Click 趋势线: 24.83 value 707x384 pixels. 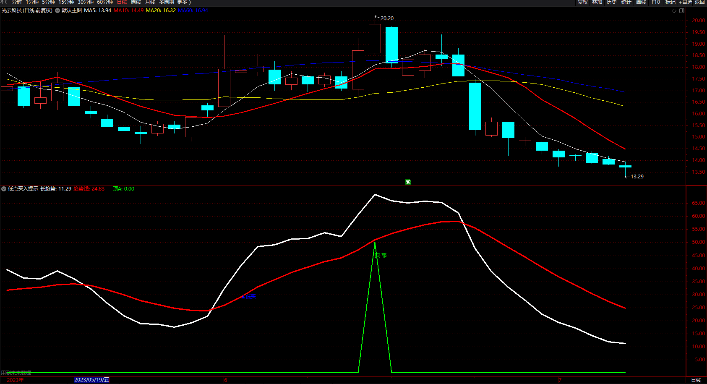(89, 189)
